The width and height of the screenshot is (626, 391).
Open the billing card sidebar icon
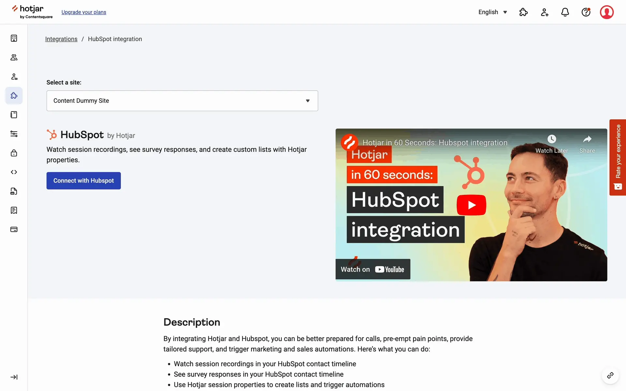(x=14, y=229)
